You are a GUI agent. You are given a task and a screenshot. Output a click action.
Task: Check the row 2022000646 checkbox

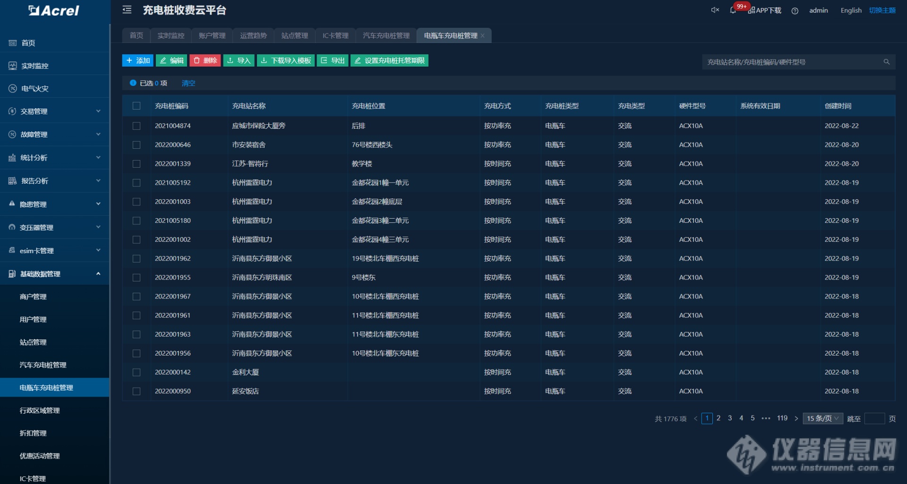tap(137, 145)
